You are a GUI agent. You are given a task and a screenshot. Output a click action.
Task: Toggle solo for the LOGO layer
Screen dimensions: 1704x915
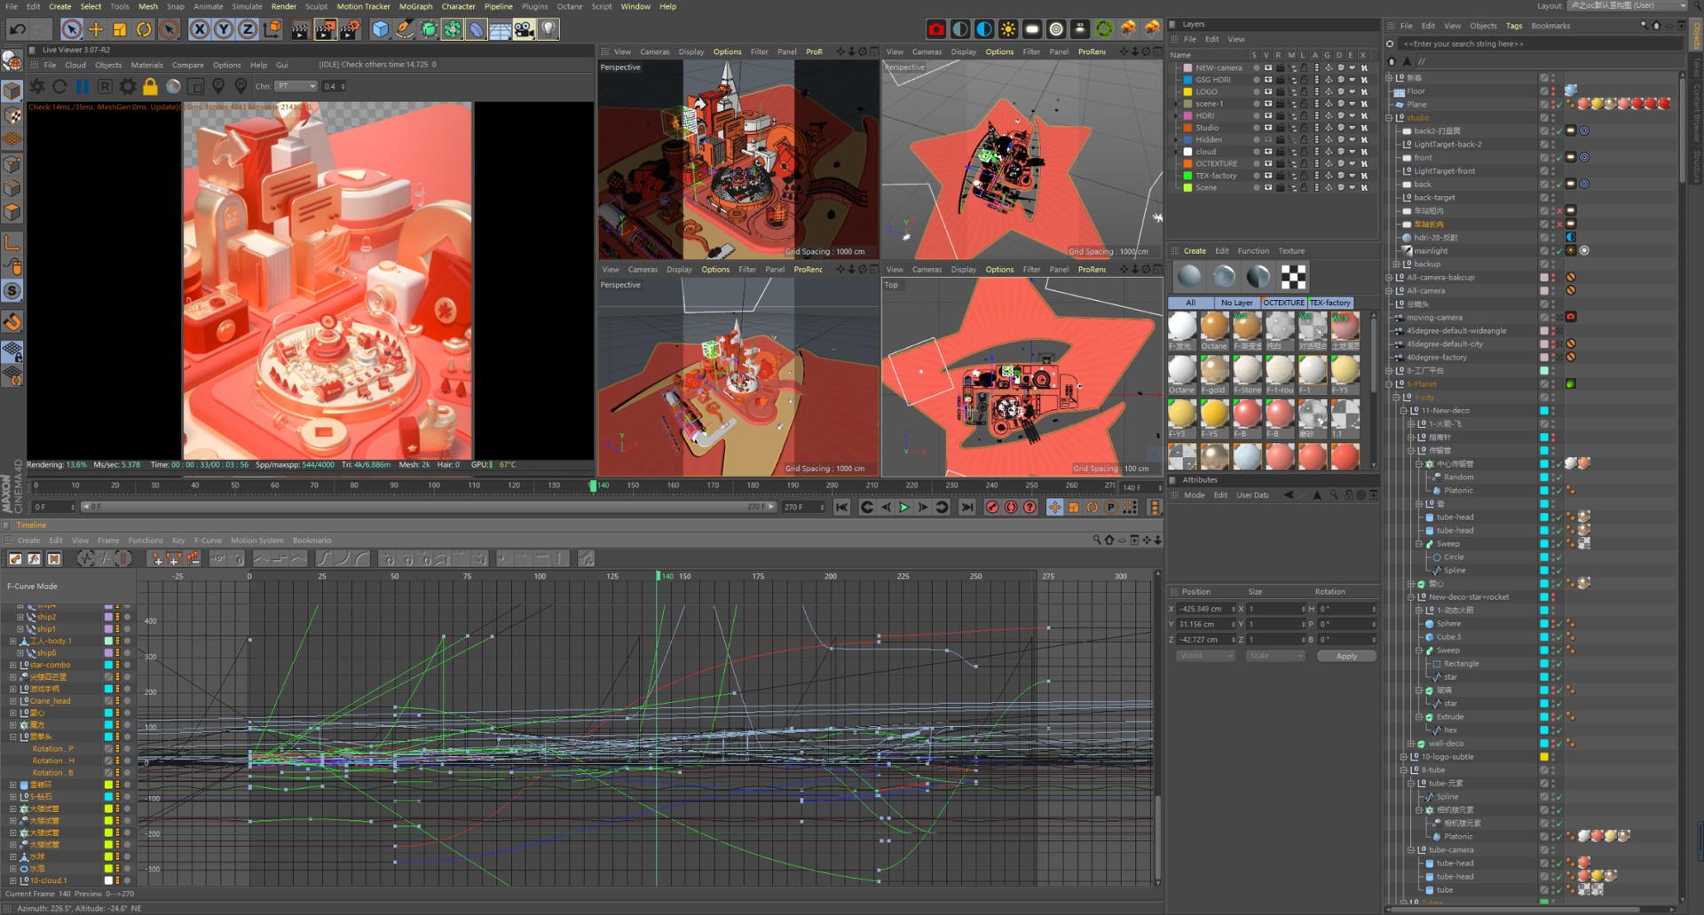(x=1255, y=91)
